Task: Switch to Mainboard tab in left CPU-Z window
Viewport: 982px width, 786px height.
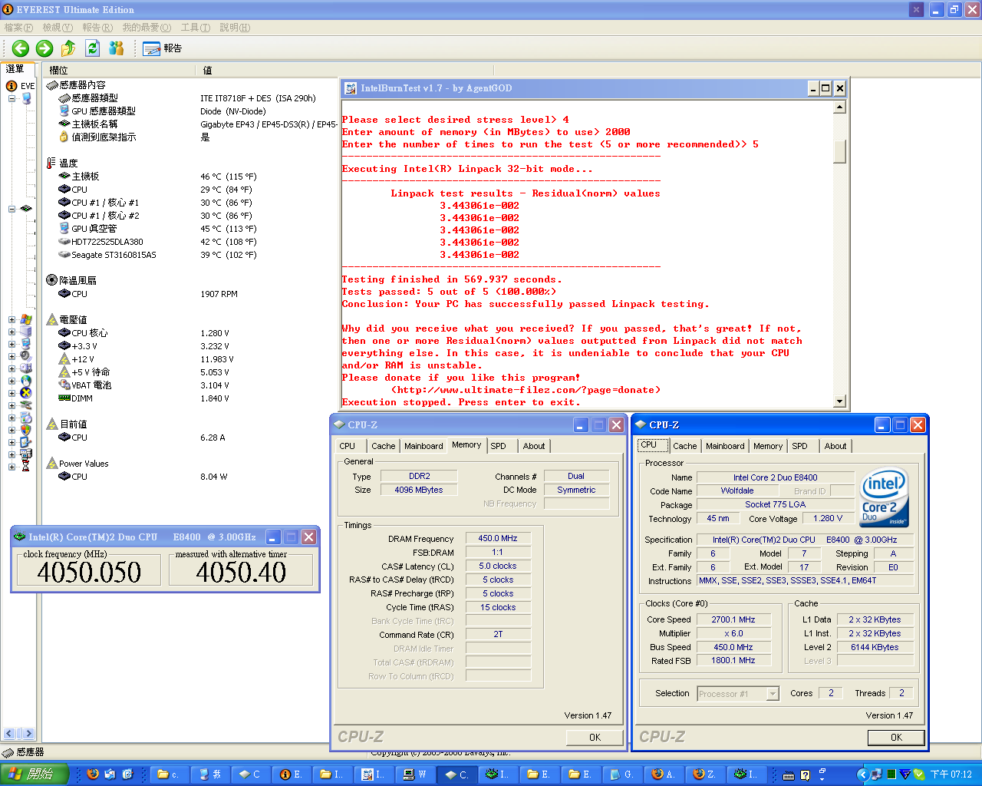Action: click(423, 446)
